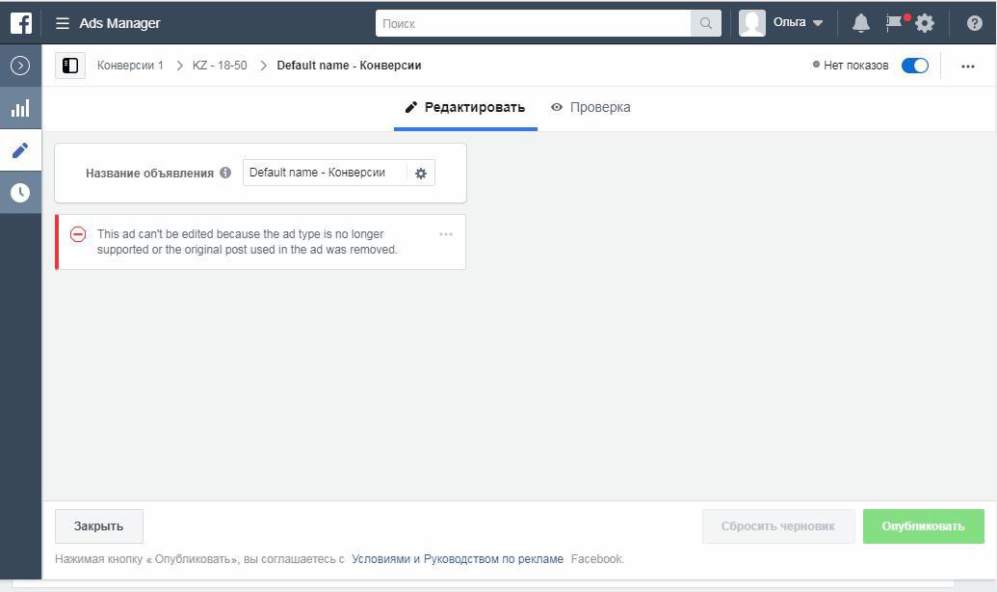This screenshot has width=997, height=592.
Task: Go to Конверсии 1 breadcrumb
Action: point(130,66)
